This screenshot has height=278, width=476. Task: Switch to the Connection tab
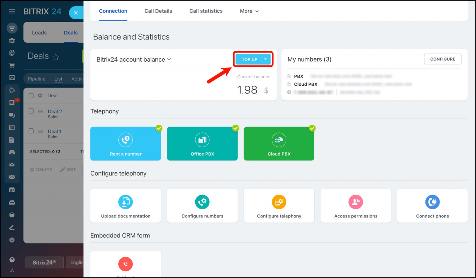[113, 11]
